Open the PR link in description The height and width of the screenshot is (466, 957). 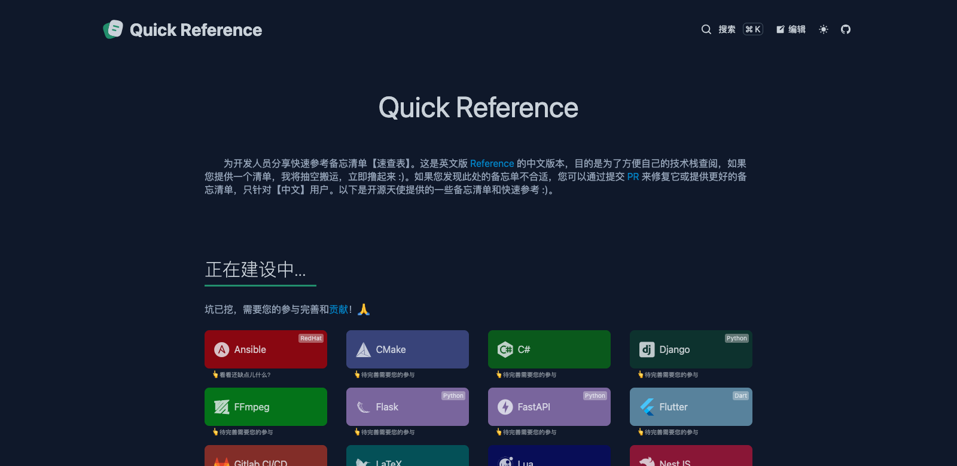(633, 176)
